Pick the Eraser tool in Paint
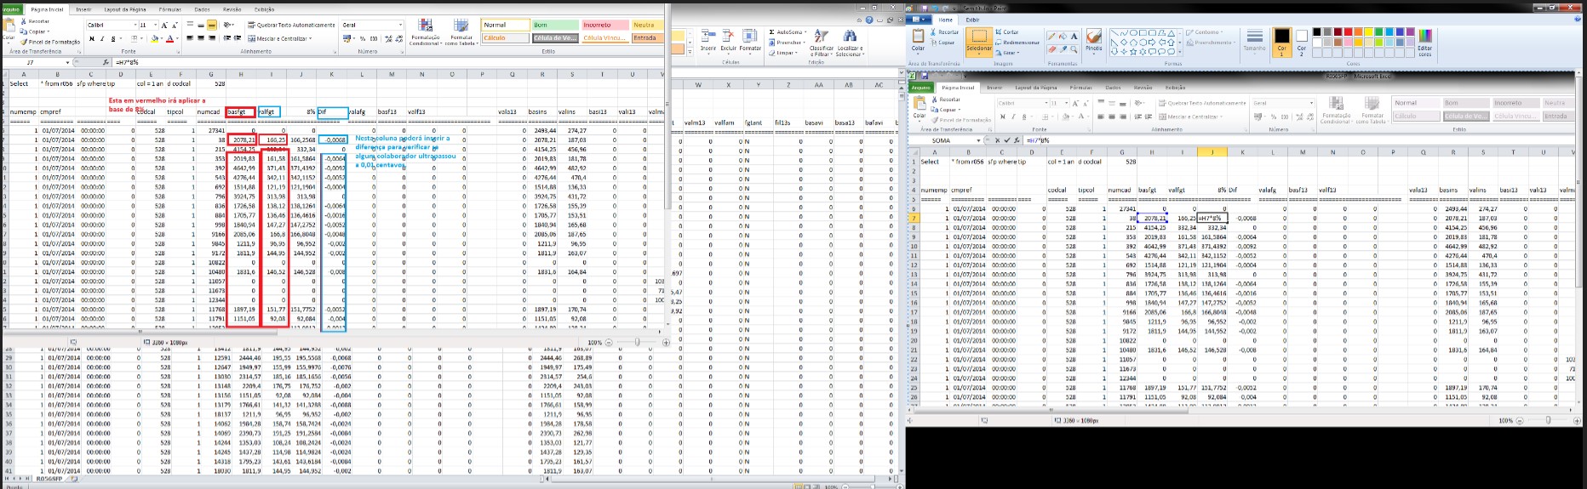Viewport: 1587px width, 489px height. coord(1052,48)
